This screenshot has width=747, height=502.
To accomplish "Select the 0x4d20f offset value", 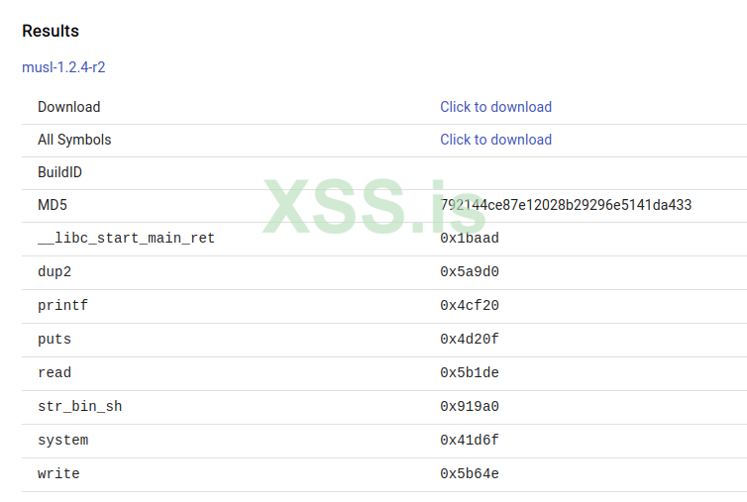I will point(470,339).
